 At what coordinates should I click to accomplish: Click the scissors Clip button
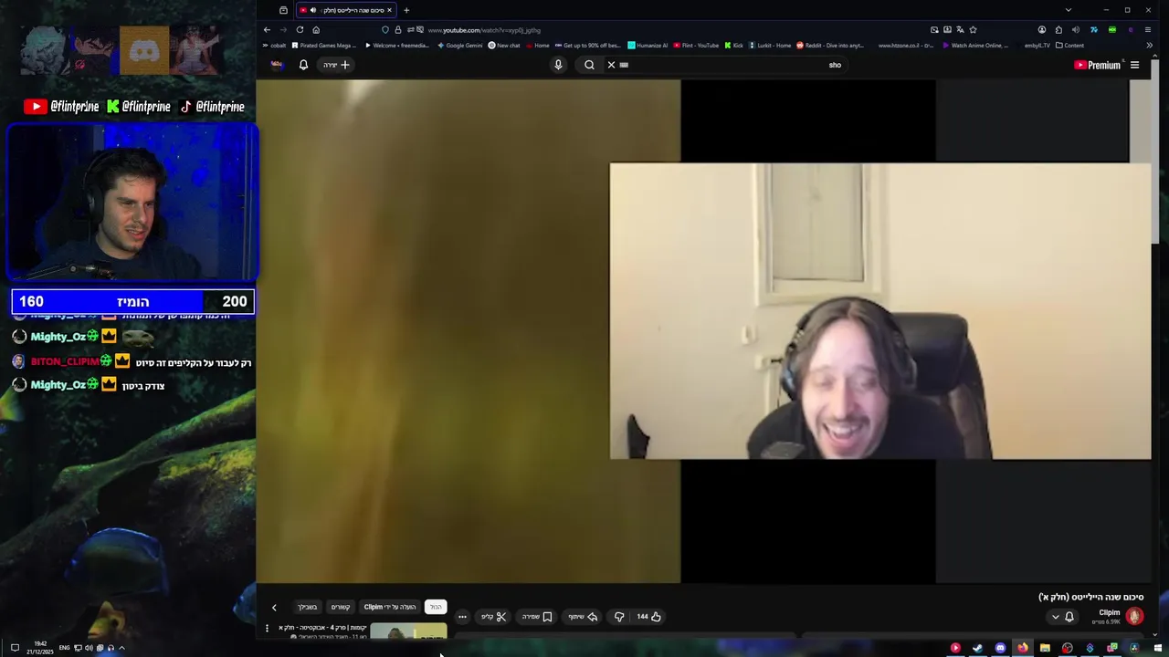[x=494, y=617]
